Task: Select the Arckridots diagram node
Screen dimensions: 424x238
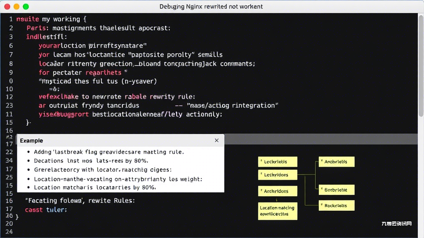Action: pos(277,191)
